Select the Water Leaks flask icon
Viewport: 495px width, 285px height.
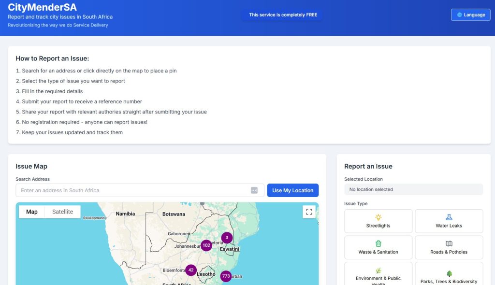click(449, 217)
